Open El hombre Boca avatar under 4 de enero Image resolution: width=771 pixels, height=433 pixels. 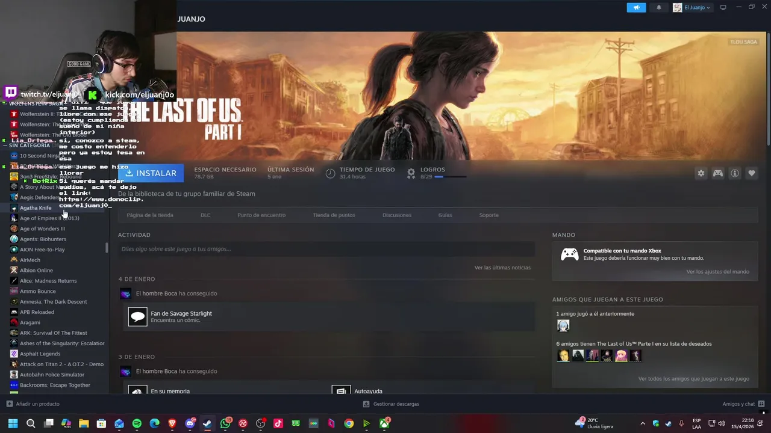pyautogui.click(x=125, y=293)
